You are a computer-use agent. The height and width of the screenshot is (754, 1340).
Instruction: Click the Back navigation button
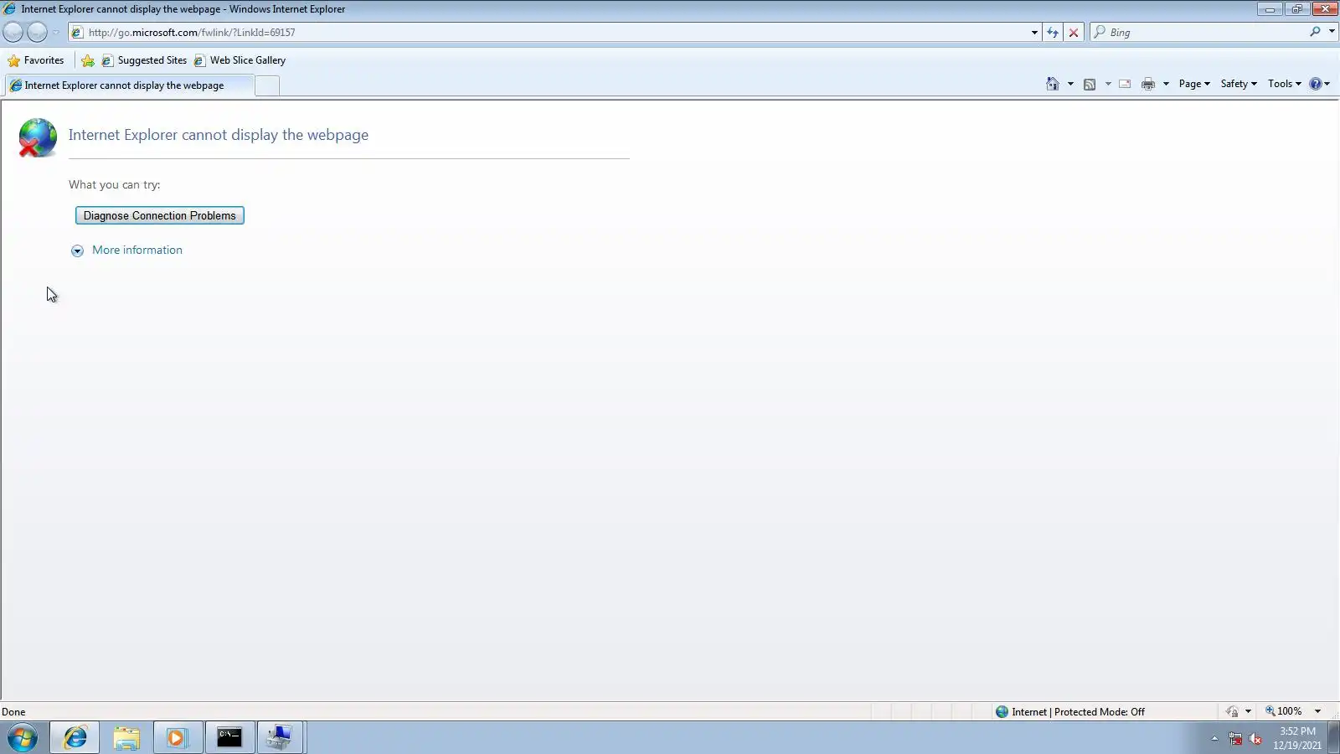pyautogui.click(x=13, y=33)
